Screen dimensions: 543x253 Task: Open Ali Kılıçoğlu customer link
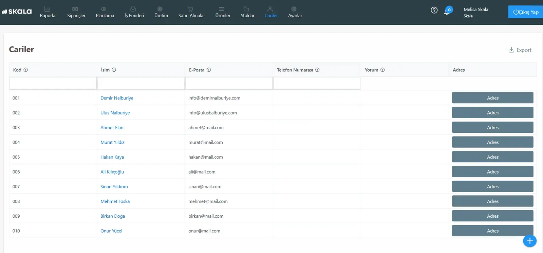(112, 172)
